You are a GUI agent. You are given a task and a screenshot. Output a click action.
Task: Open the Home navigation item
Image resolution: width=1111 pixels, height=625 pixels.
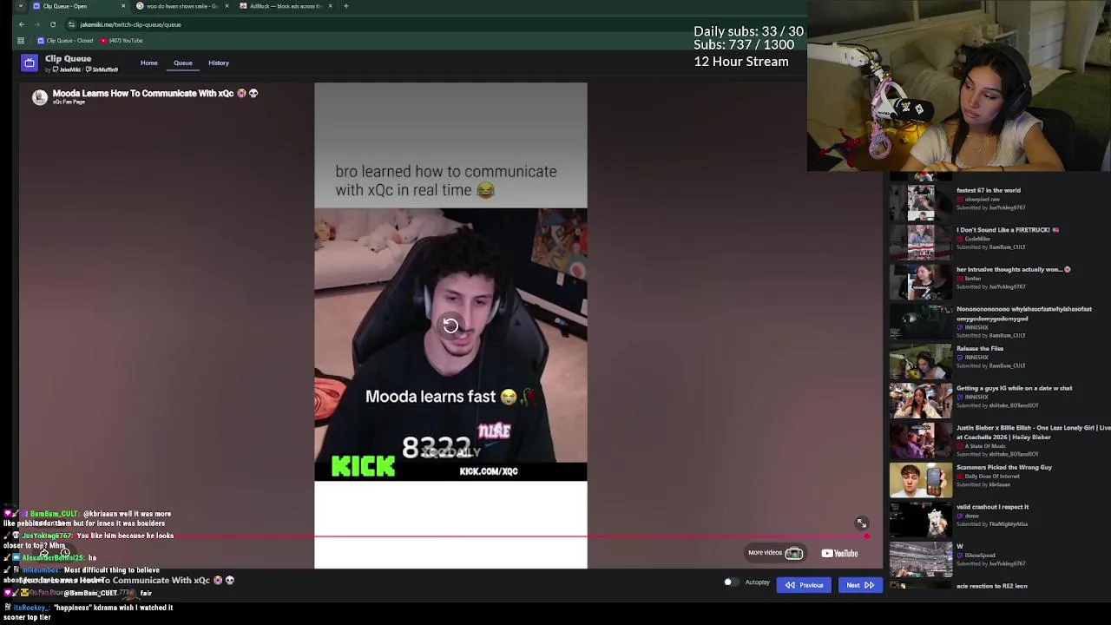(149, 62)
